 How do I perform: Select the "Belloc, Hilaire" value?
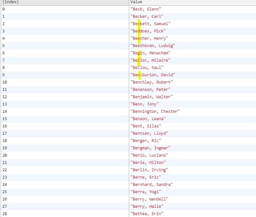click(x=150, y=60)
